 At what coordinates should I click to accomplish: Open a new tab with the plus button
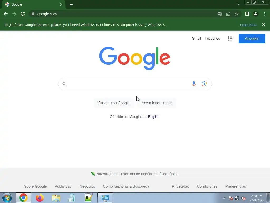[x=71, y=4]
